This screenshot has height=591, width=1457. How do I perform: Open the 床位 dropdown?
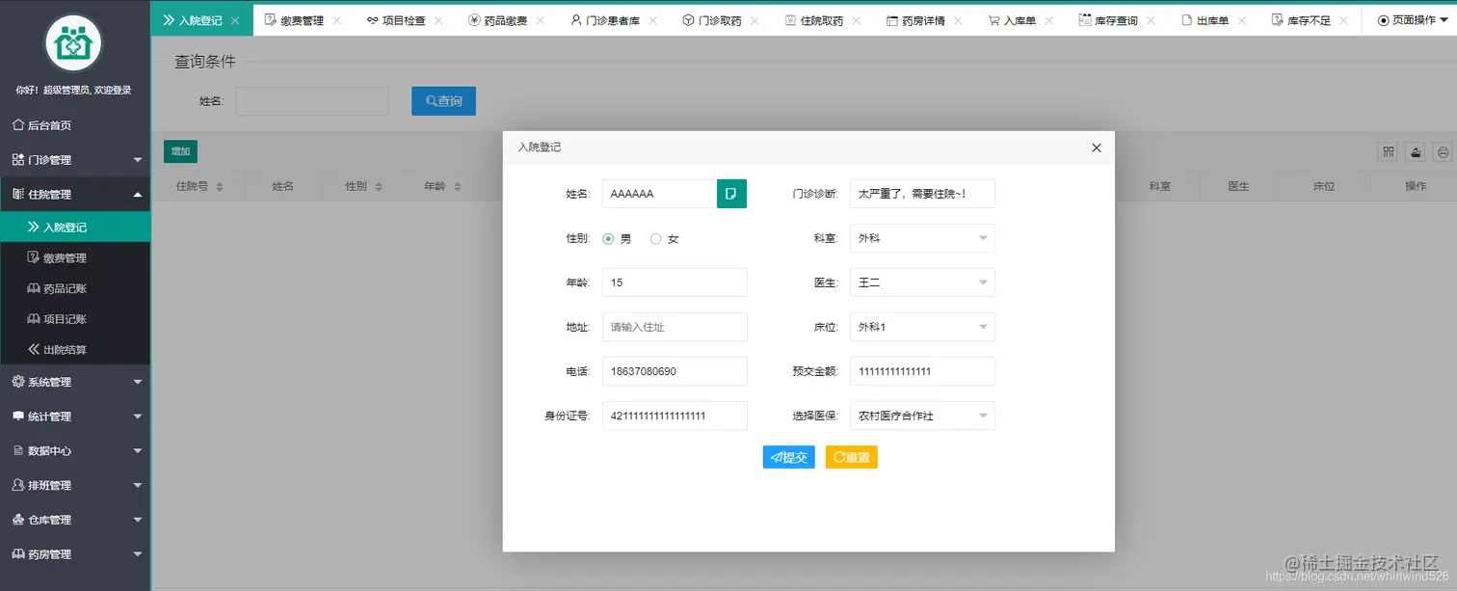pyautogui.click(x=922, y=327)
